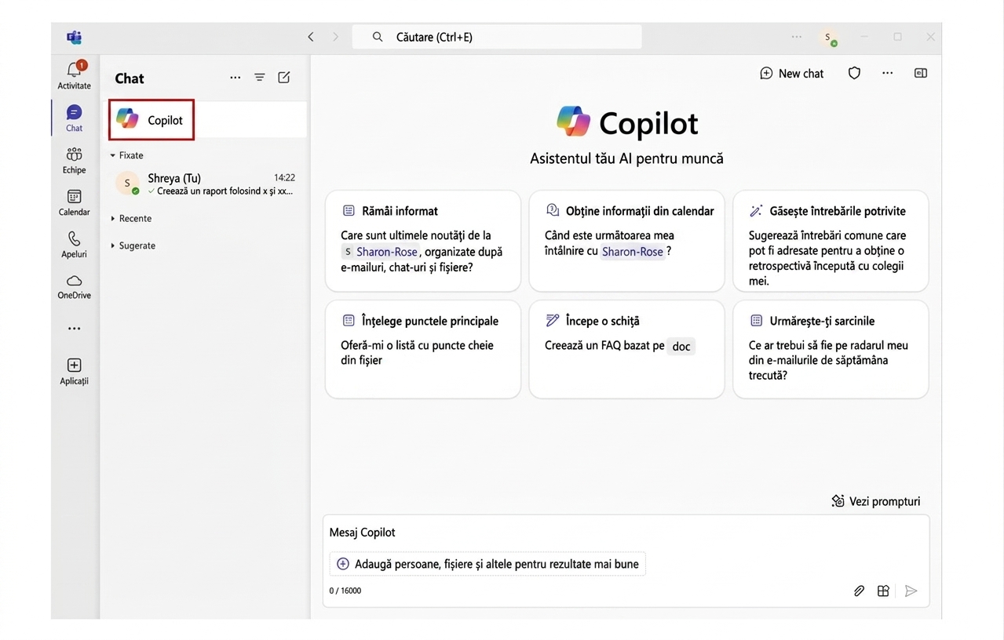Click the Mesaj Copilot message field

pyautogui.click(x=626, y=533)
